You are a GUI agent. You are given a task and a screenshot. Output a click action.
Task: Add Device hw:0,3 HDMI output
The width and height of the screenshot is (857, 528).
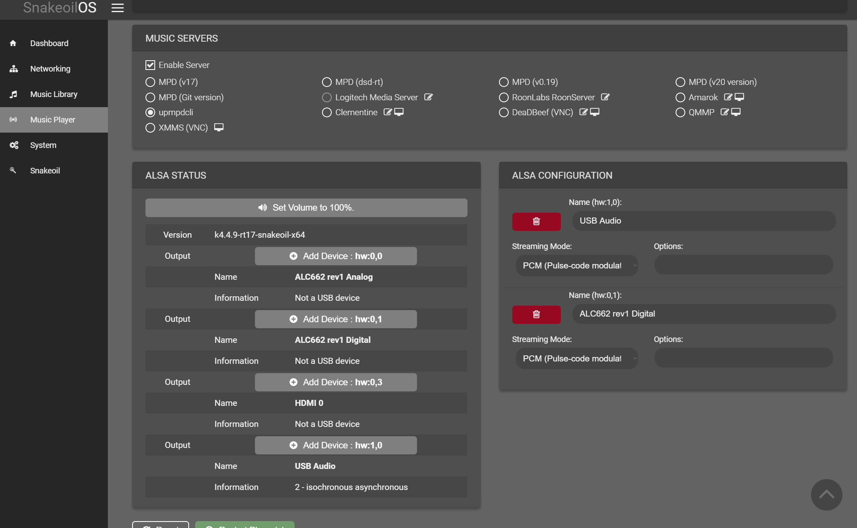[336, 382]
